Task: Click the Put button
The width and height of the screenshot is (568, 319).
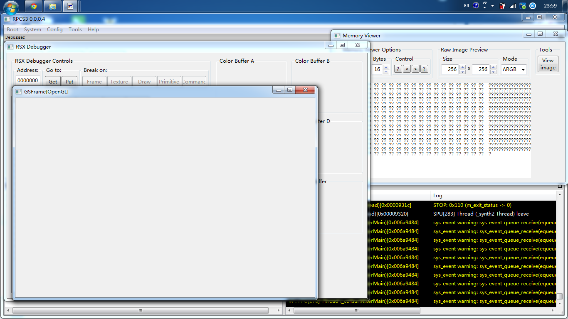Action: pos(69,81)
